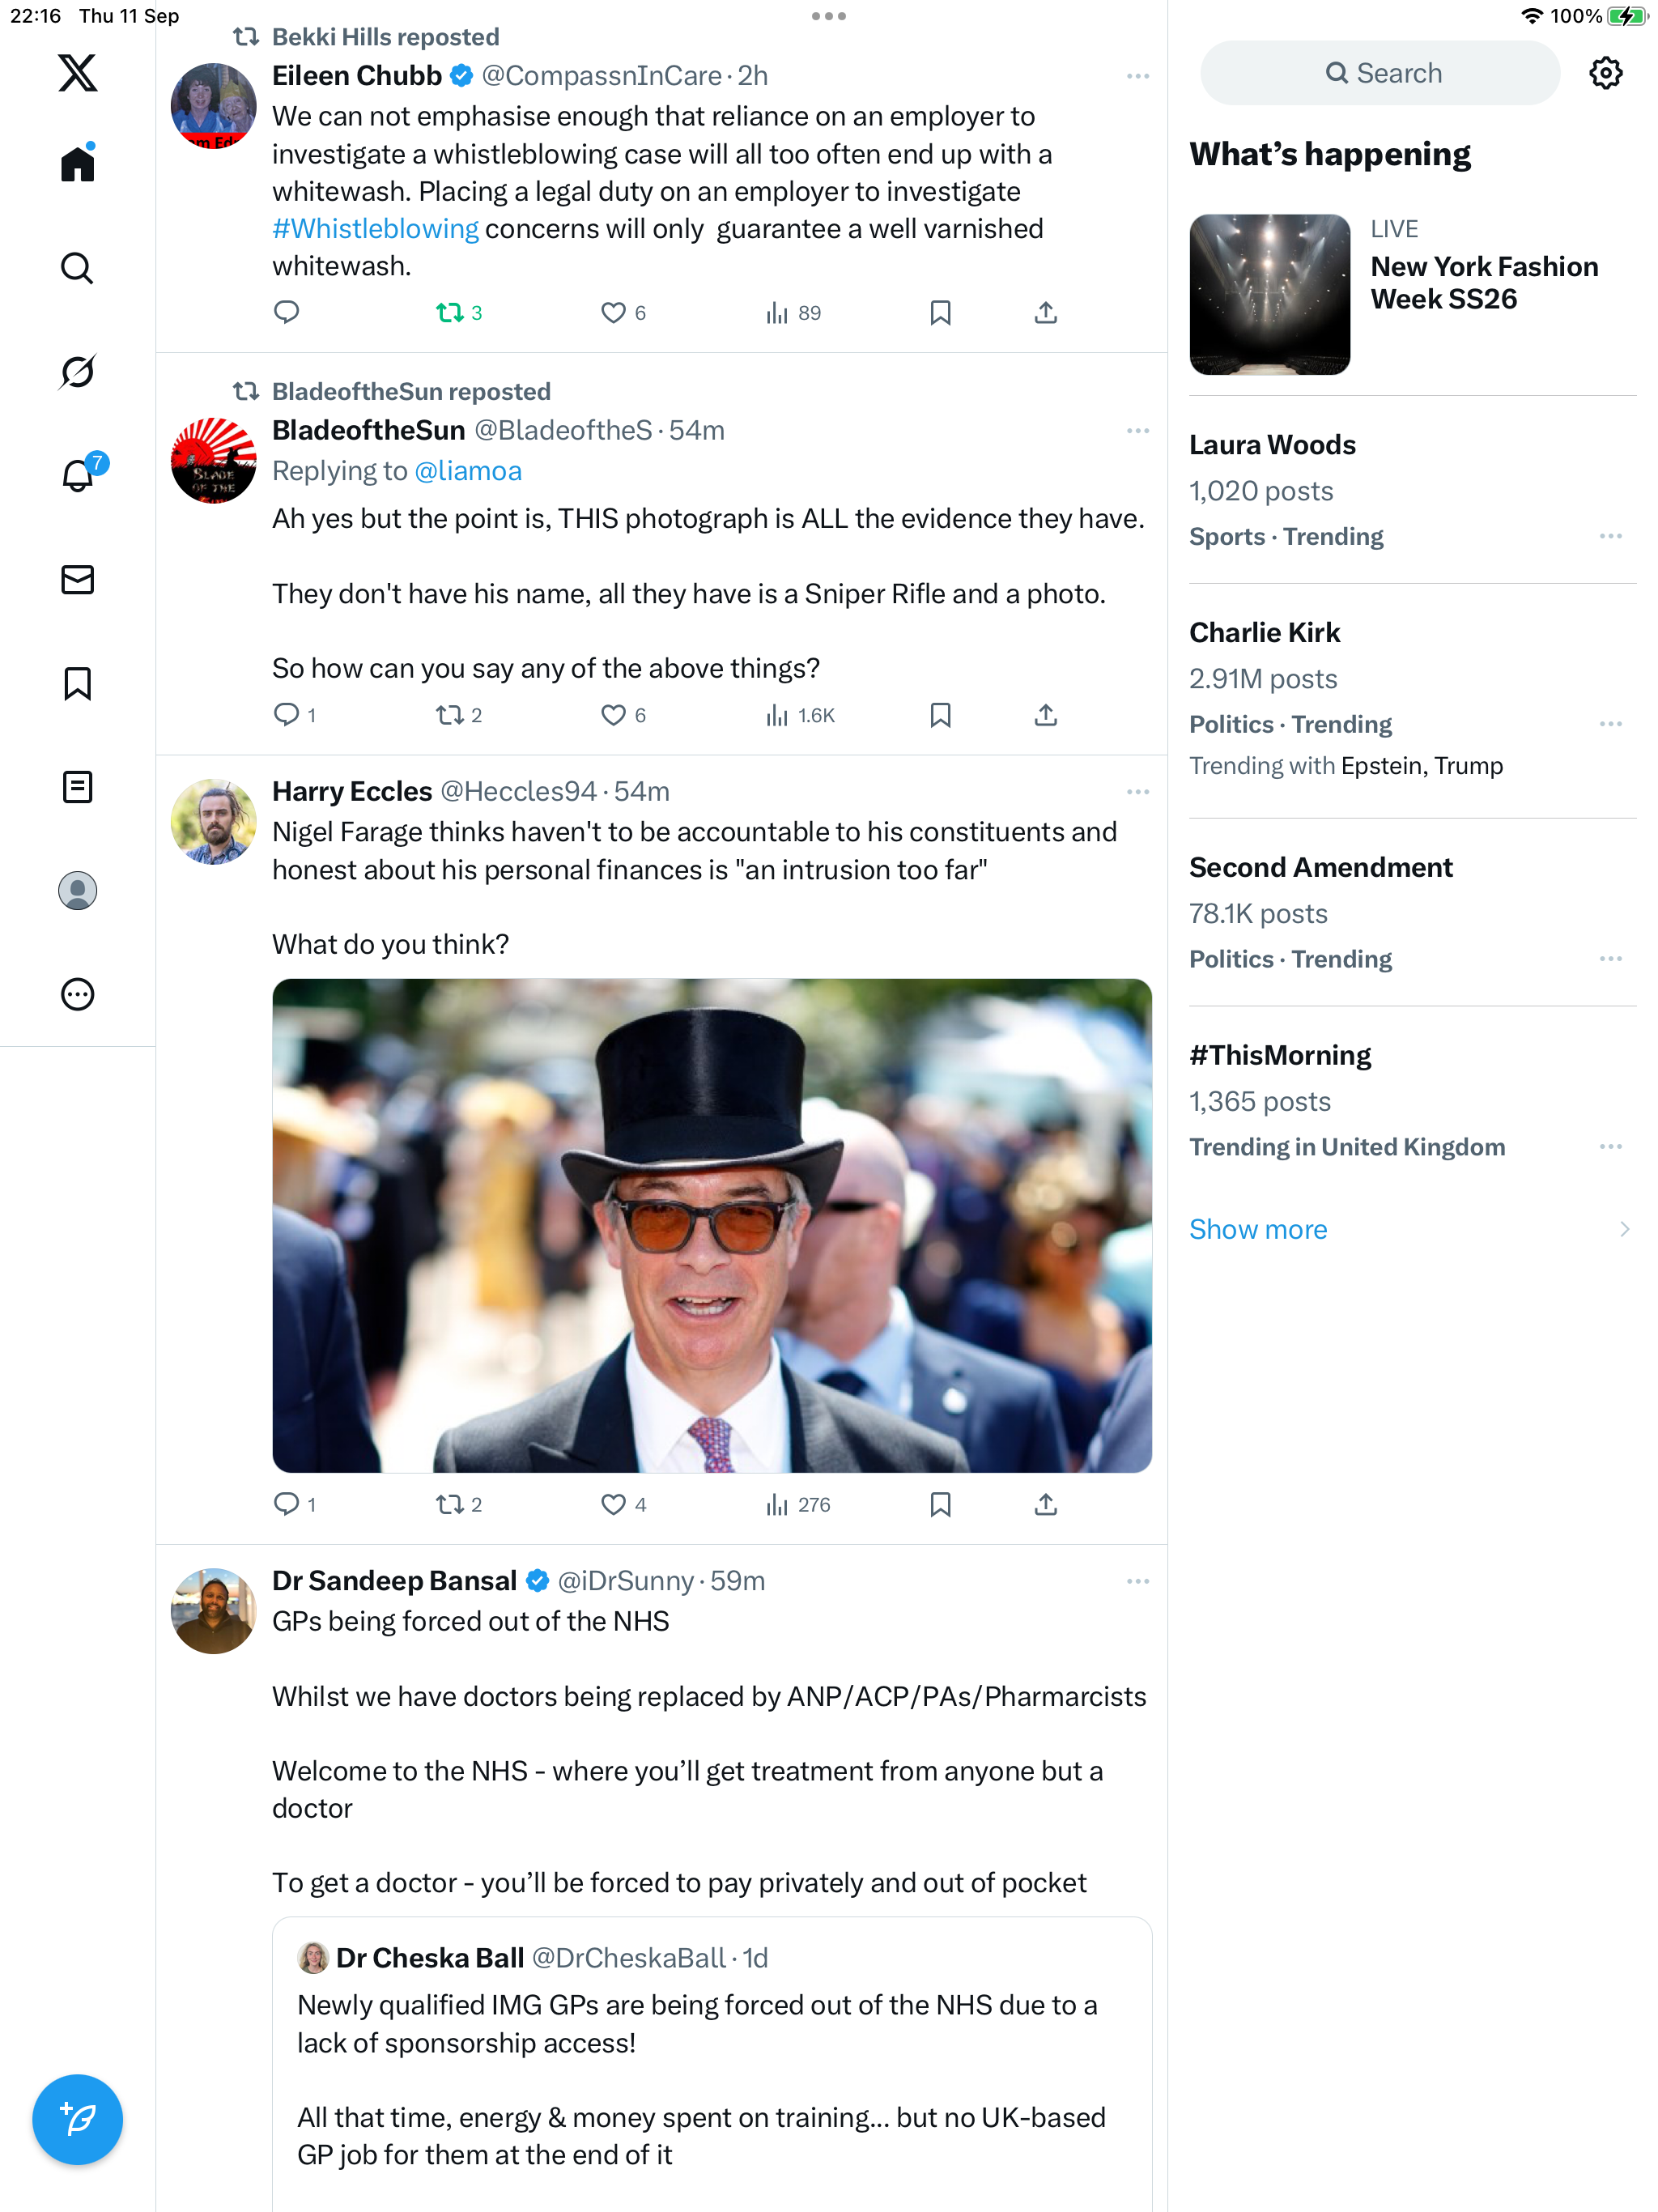
Task: Open more options on Dr Sandeep Bansal's post
Action: point(1137,1581)
